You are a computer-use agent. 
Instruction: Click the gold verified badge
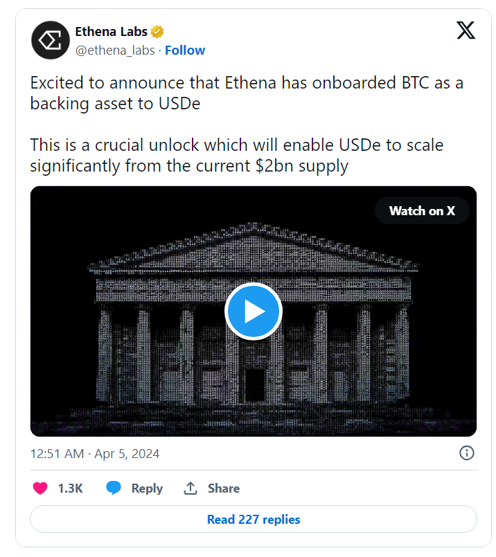(x=157, y=32)
